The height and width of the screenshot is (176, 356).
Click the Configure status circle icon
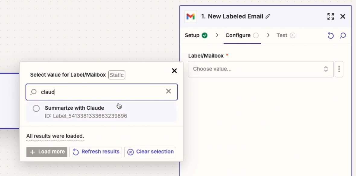tap(256, 35)
